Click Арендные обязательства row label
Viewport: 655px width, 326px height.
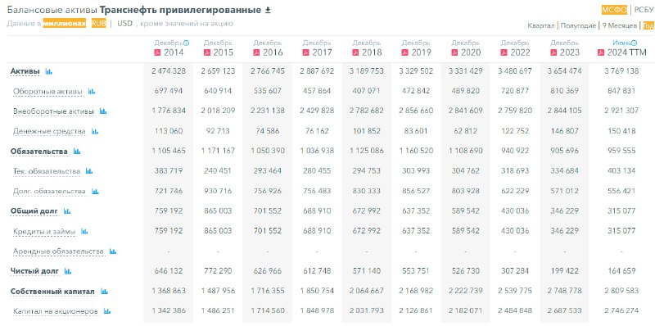tap(58, 251)
